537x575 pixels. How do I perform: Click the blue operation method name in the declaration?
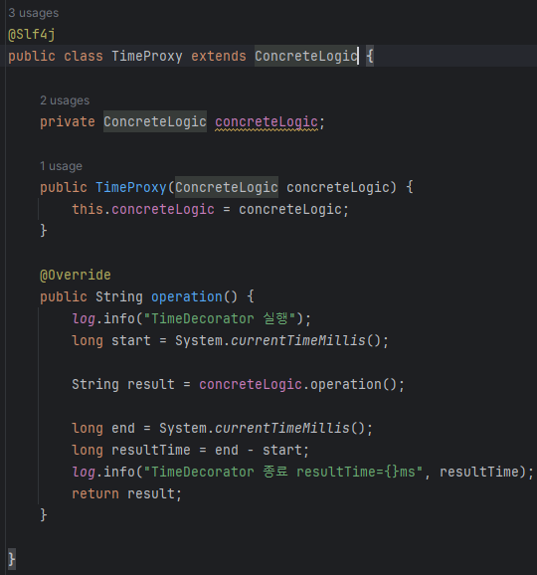(187, 296)
